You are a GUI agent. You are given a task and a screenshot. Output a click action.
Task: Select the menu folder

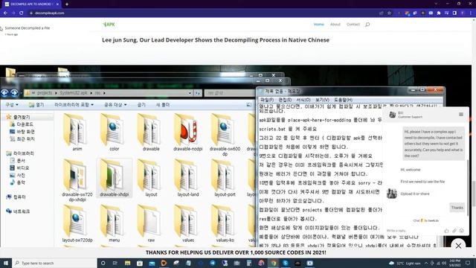pos(114,223)
